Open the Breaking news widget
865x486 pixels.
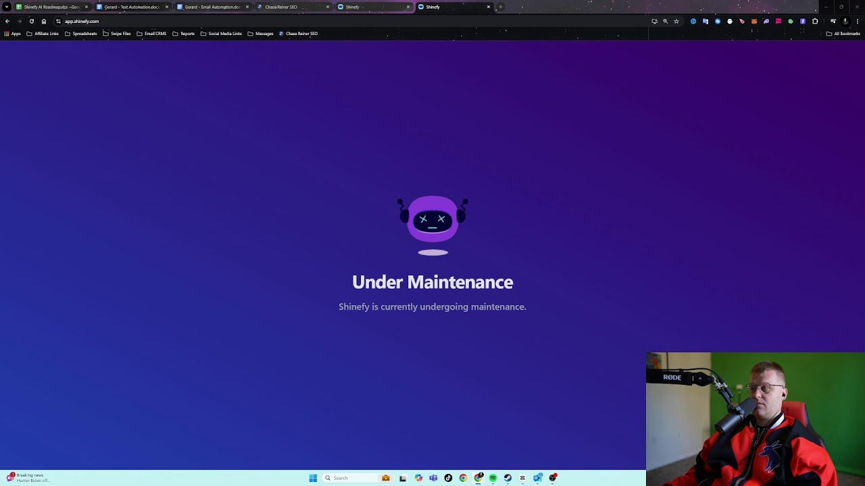27,478
